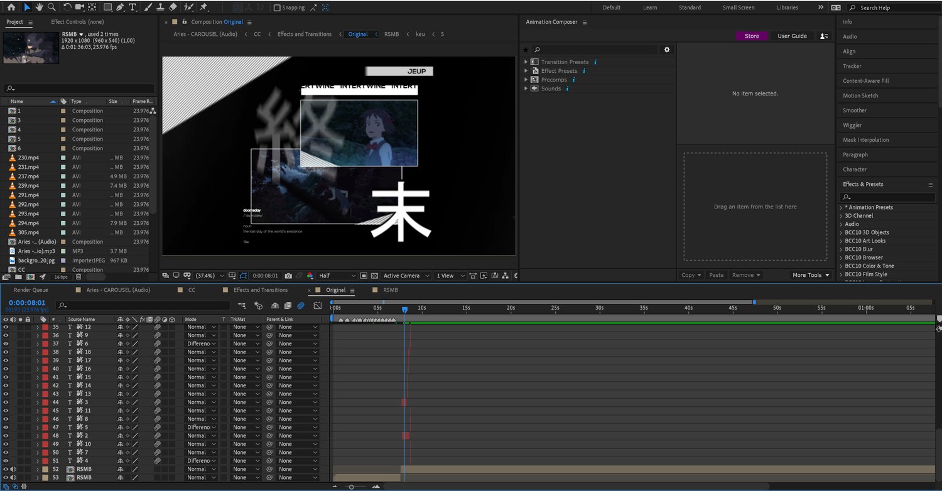942x491 pixels.
Task: Select the Puppet Pin tool
Action: tap(203, 7)
